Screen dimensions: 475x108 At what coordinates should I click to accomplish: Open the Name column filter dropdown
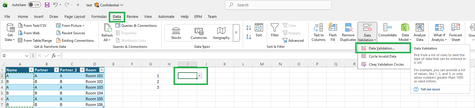[x=31, y=70]
